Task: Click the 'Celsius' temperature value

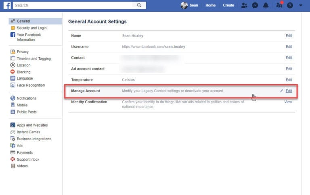Action: coord(128,80)
